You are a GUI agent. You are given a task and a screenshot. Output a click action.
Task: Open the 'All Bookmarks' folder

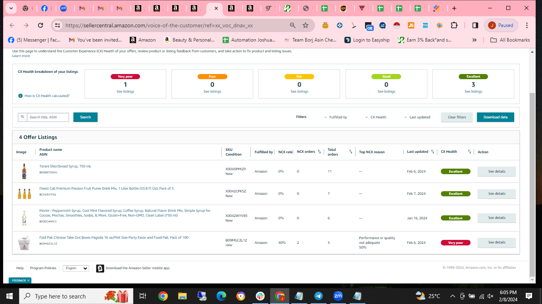coord(510,40)
